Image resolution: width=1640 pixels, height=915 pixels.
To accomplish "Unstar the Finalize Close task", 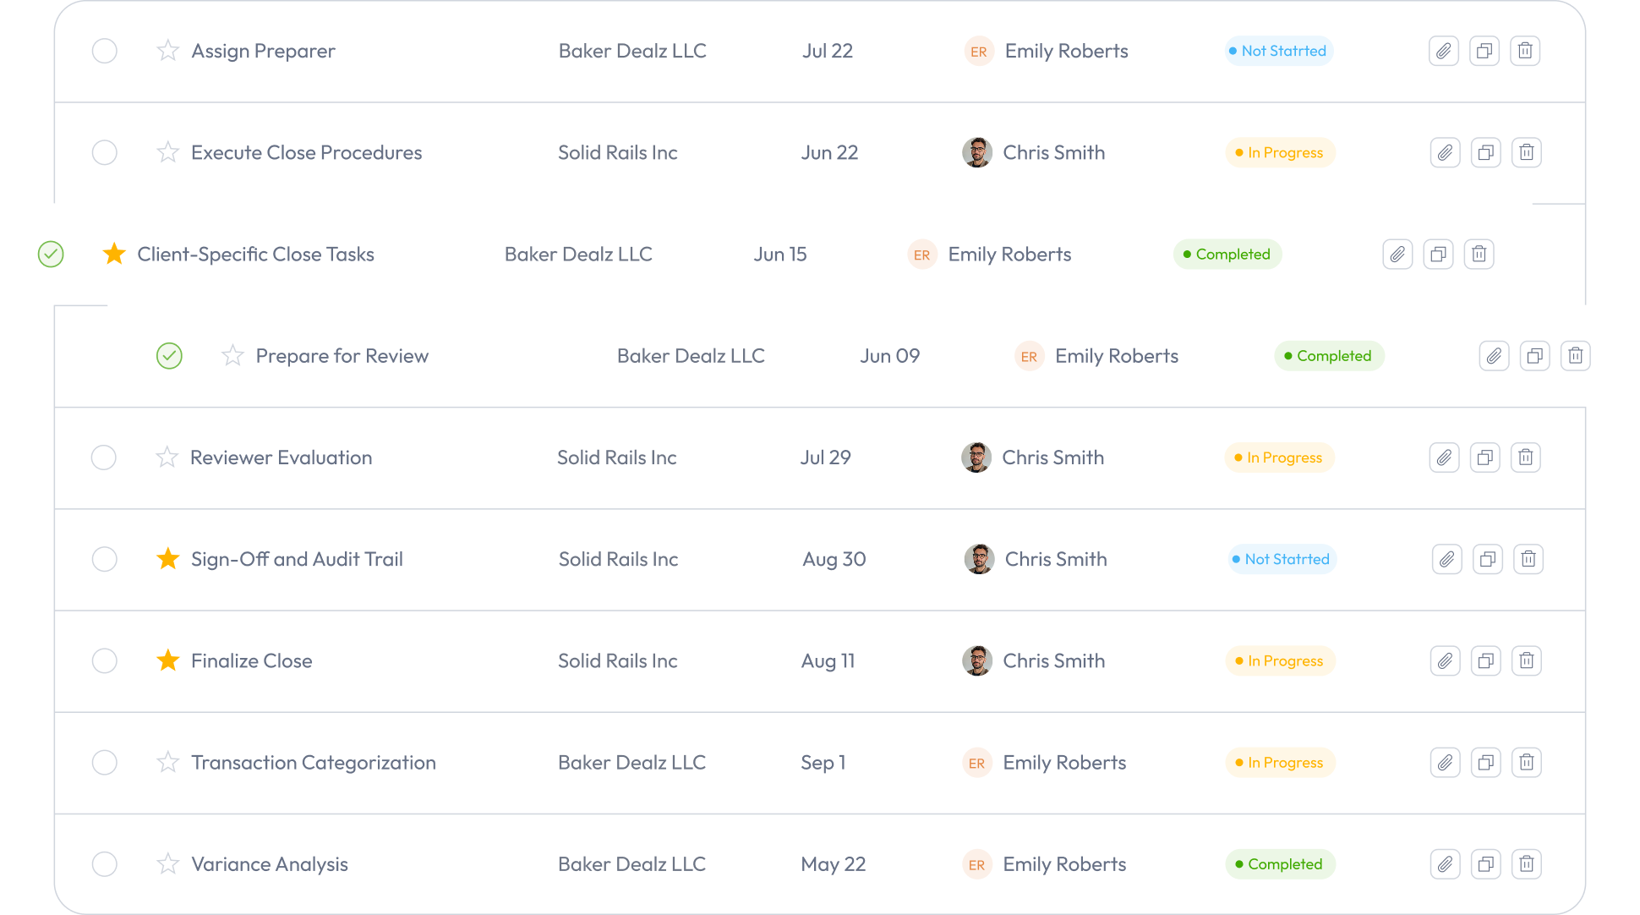I will (x=167, y=660).
